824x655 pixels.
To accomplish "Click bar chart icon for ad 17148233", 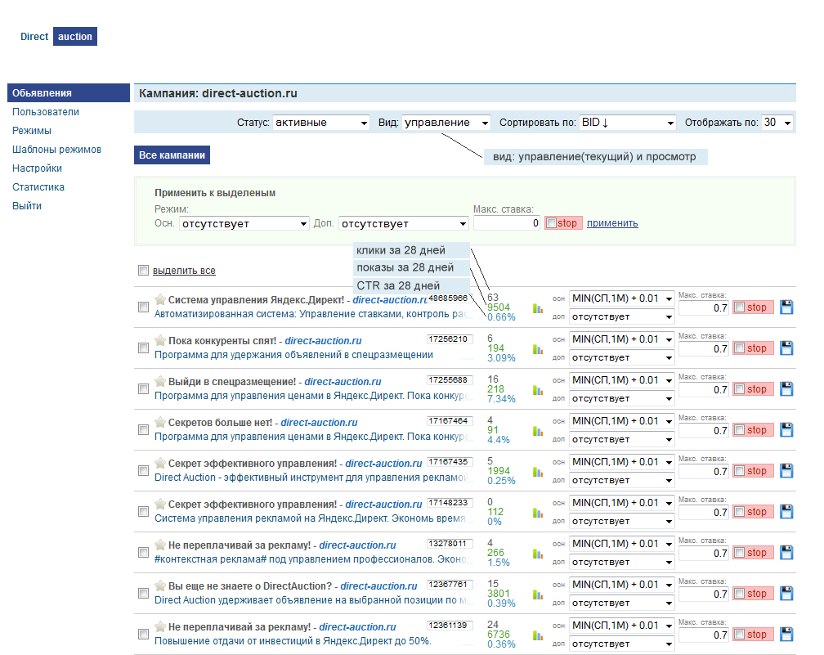I will pos(538,513).
